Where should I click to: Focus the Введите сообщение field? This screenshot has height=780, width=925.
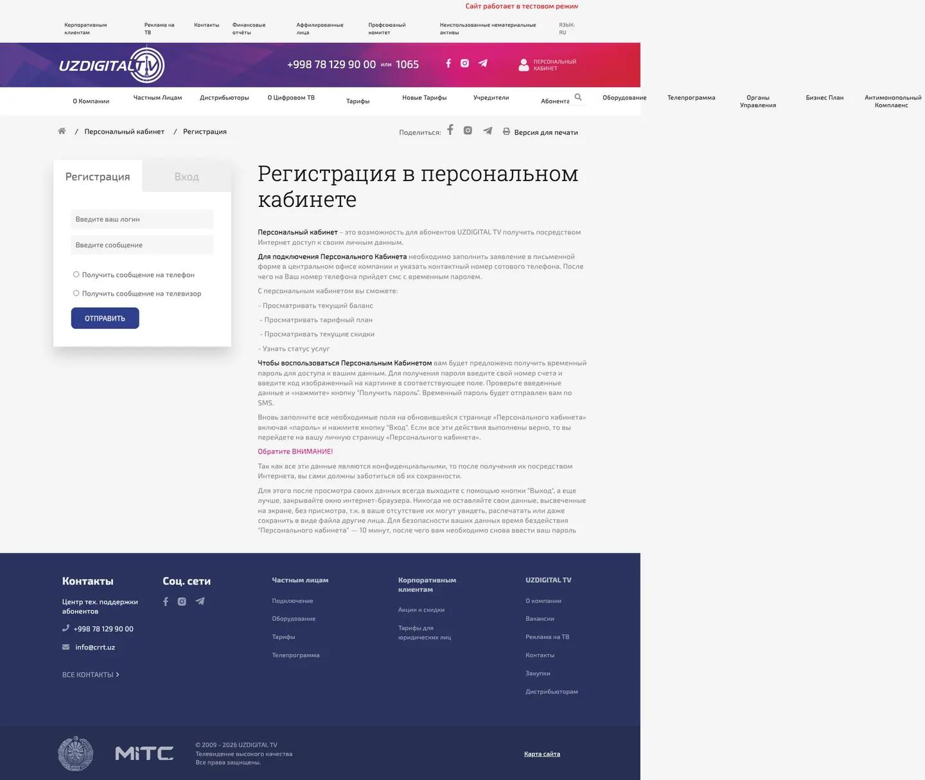point(142,245)
